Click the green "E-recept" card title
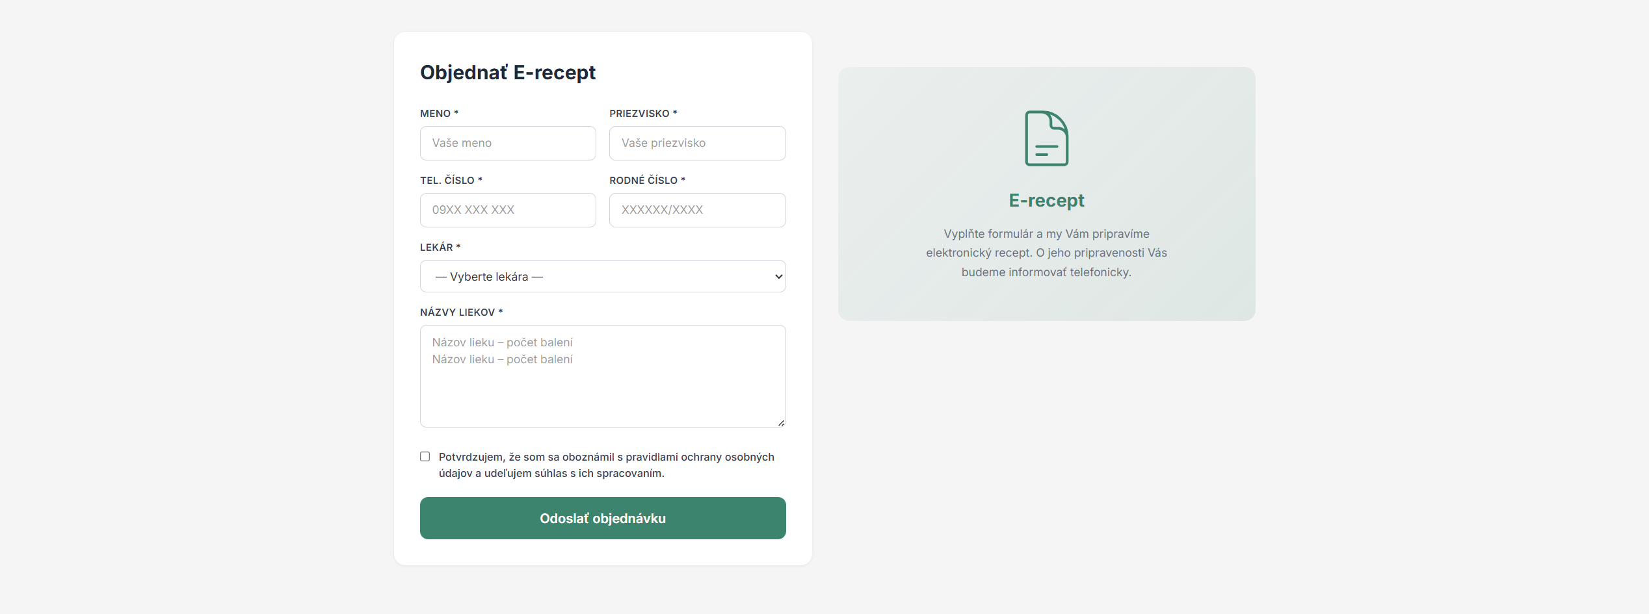The image size is (1649, 614). (1046, 201)
